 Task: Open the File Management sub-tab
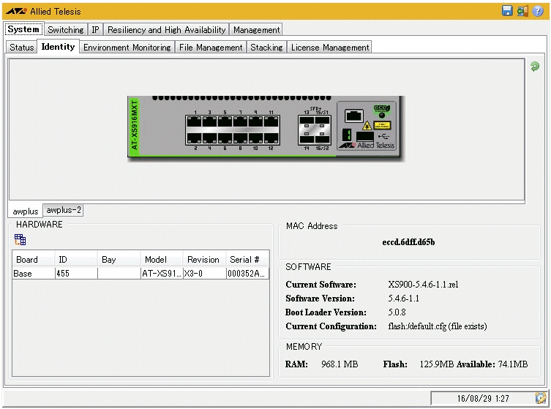pos(210,48)
